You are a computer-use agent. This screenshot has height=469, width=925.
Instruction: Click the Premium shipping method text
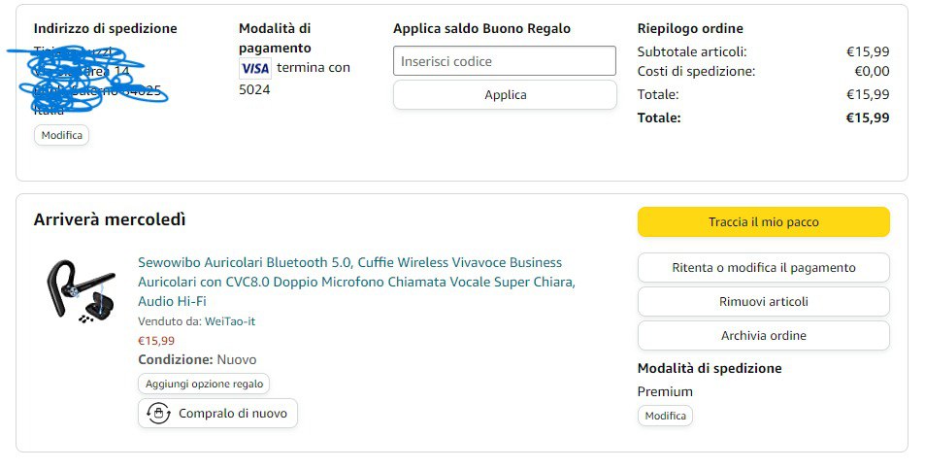665,391
